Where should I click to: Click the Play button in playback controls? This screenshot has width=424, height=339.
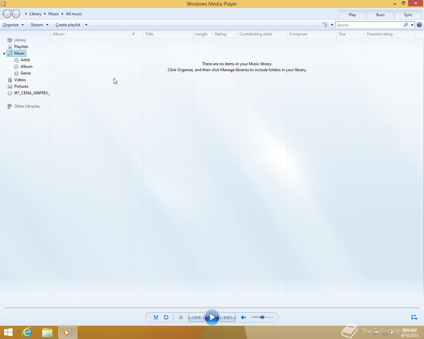[x=212, y=317]
